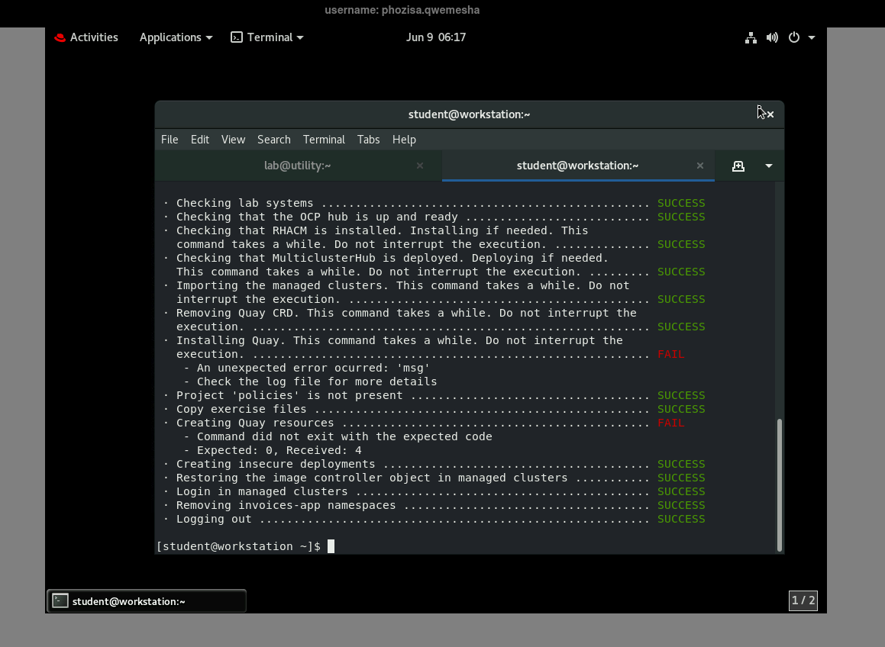Open the View menu
Image resolution: width=885 pixels, height=647 pixels.
pos(233,140)
